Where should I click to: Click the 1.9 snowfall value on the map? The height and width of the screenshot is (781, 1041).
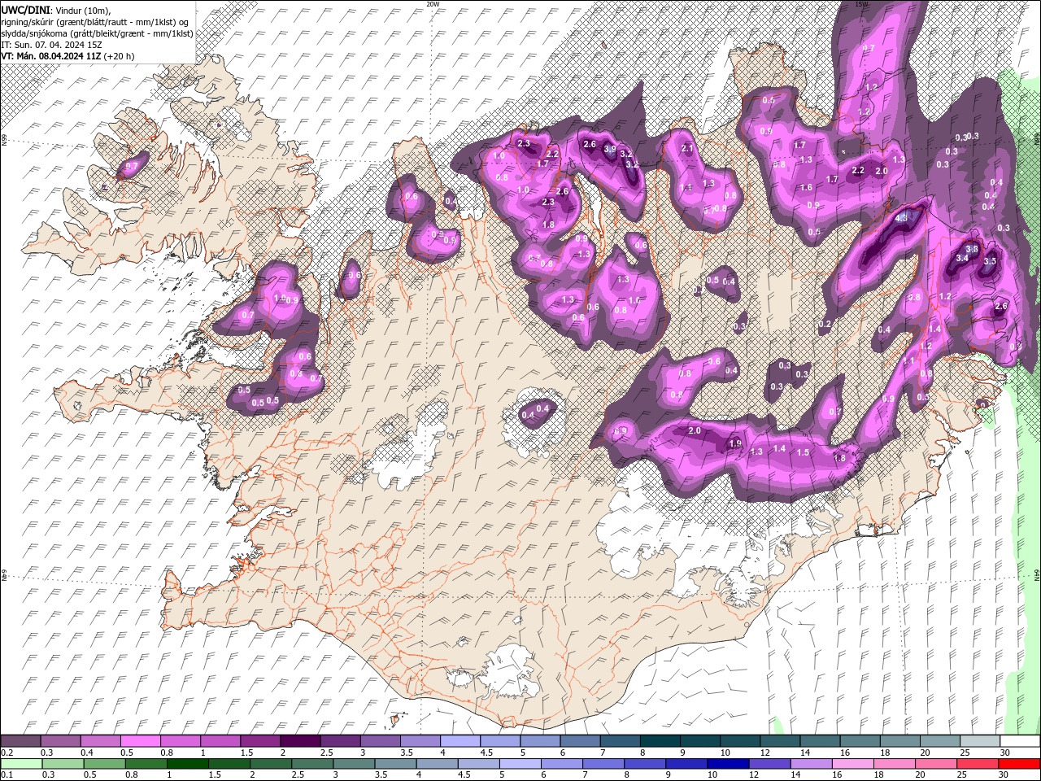(735, 443)
